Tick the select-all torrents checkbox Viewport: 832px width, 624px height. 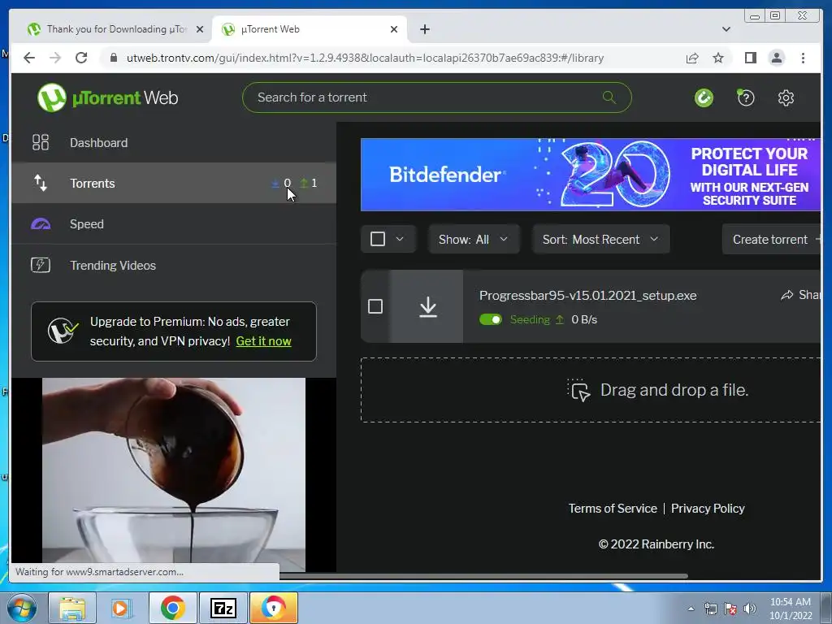pos(377,240)
